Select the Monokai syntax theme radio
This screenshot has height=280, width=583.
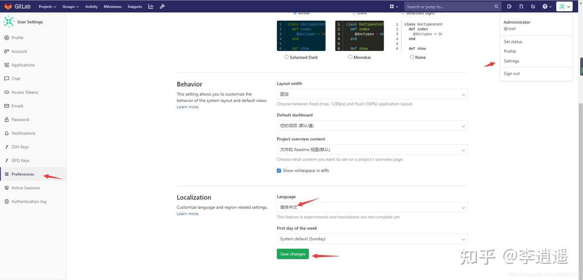coord(350,57)
